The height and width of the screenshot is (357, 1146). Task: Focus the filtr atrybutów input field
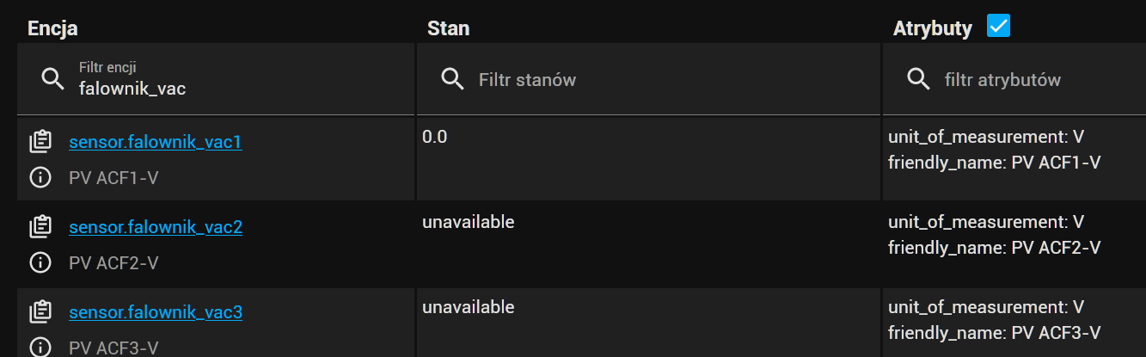click(x=1032, y=80)
